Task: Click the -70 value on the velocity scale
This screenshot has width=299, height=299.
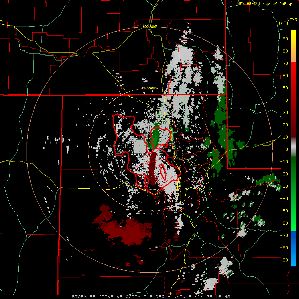Action: 284,235
